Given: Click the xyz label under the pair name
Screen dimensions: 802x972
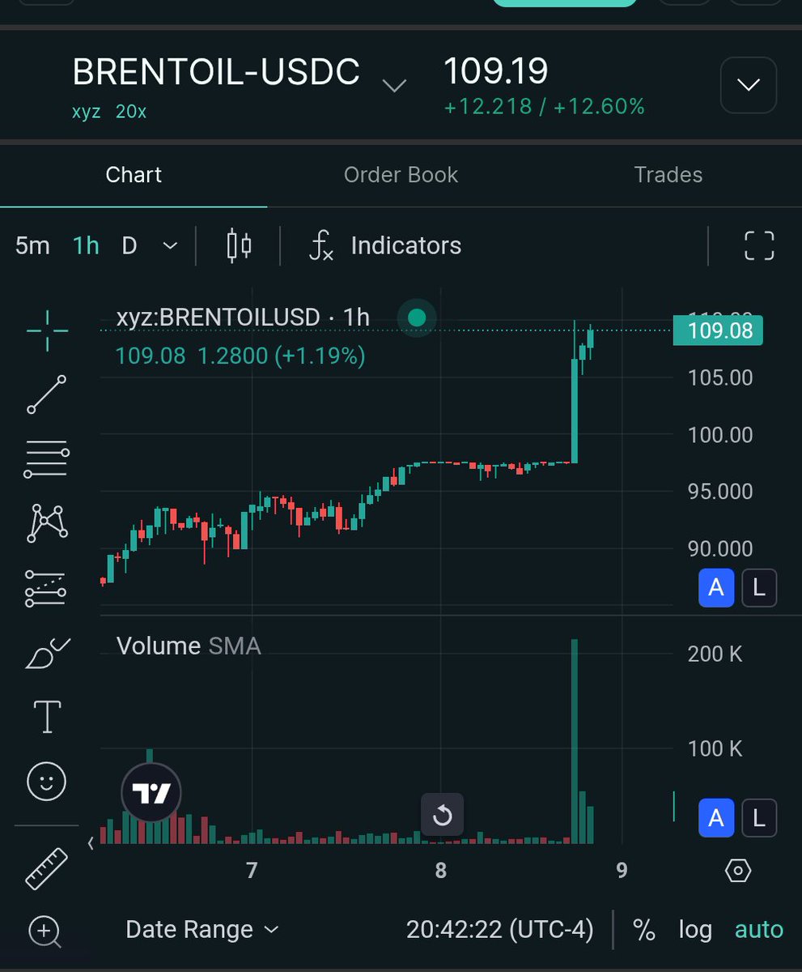Looking at the screenshot, I should pyautogui.click(x=86, y=112).
